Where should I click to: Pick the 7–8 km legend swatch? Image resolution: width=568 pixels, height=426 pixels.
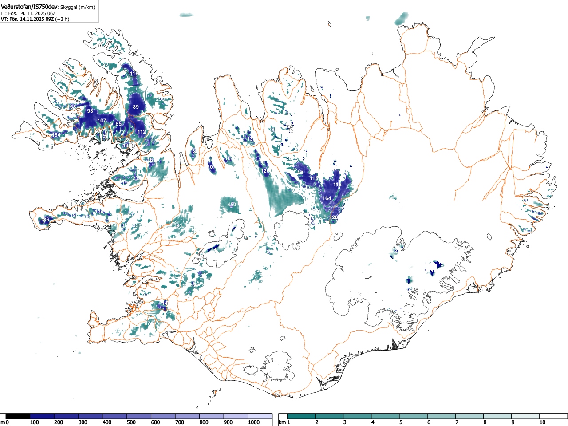pyautogui.click(x=469, y=416)
